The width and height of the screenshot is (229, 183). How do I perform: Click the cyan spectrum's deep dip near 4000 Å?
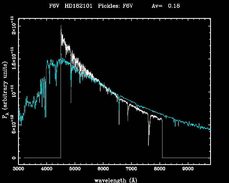tap(45, 117)
